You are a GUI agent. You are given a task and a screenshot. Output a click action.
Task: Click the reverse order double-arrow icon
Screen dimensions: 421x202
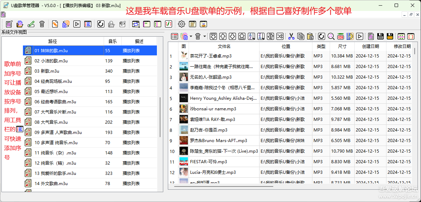click(x=271, y=36)
